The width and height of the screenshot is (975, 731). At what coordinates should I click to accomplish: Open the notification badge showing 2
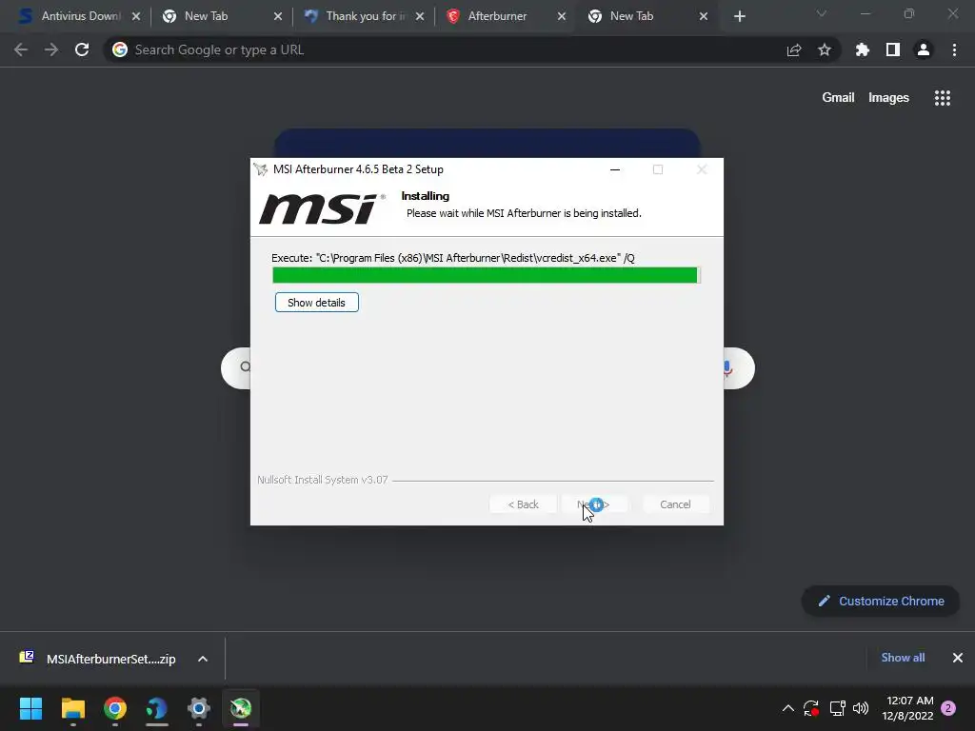[x=949, y=708]
